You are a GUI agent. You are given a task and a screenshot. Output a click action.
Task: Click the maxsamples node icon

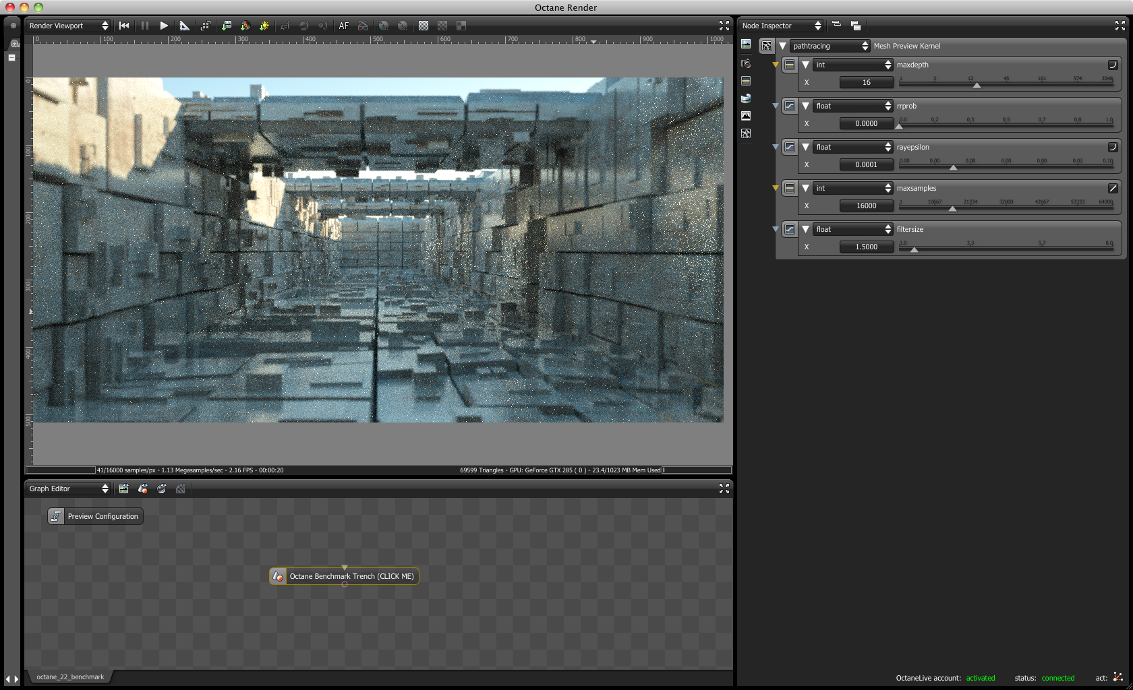(x=790, y=188)
